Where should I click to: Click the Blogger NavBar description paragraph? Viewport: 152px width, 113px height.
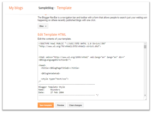92,19
